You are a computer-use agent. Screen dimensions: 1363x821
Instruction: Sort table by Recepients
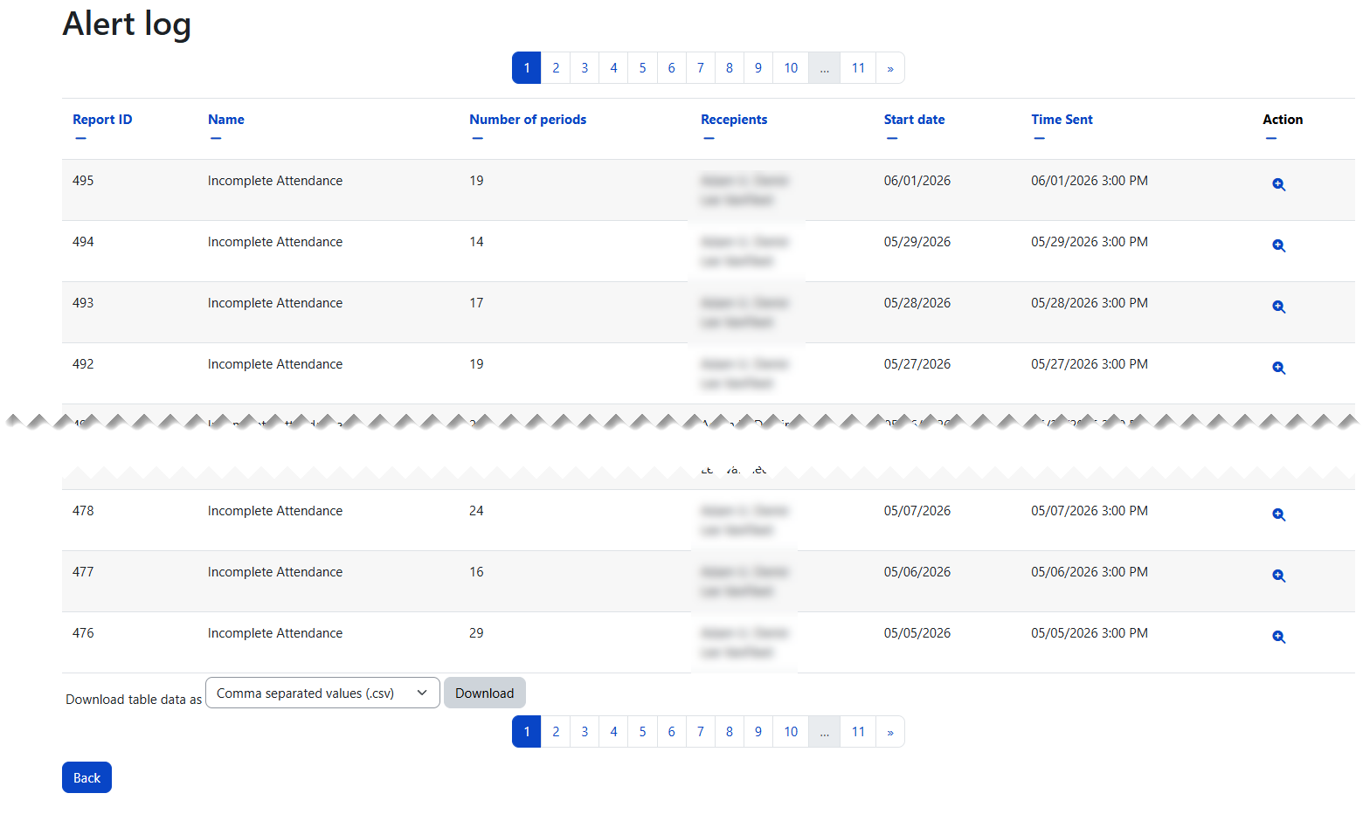[734, 120]
